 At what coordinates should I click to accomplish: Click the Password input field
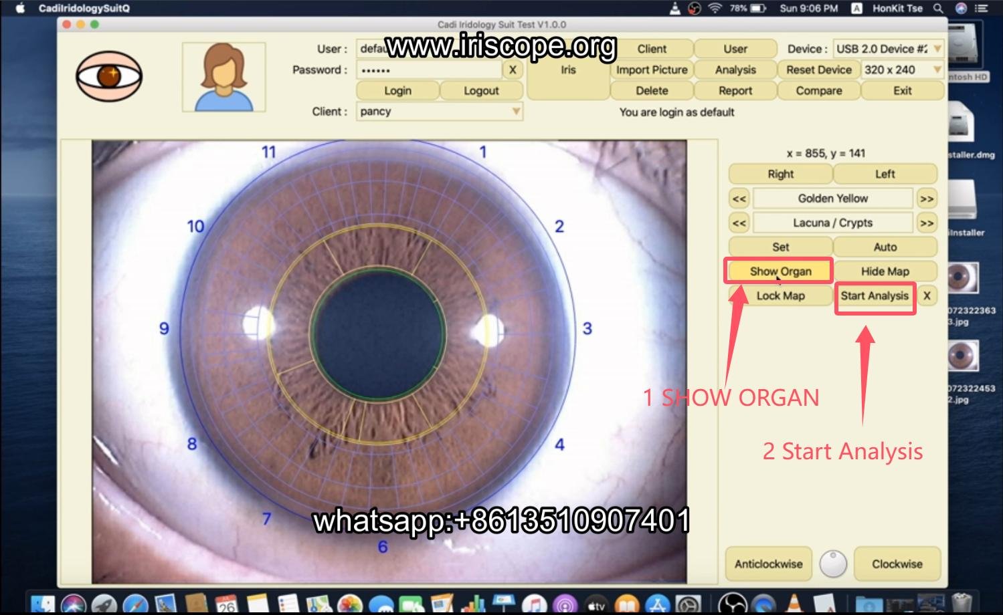(x=430, y=70)
